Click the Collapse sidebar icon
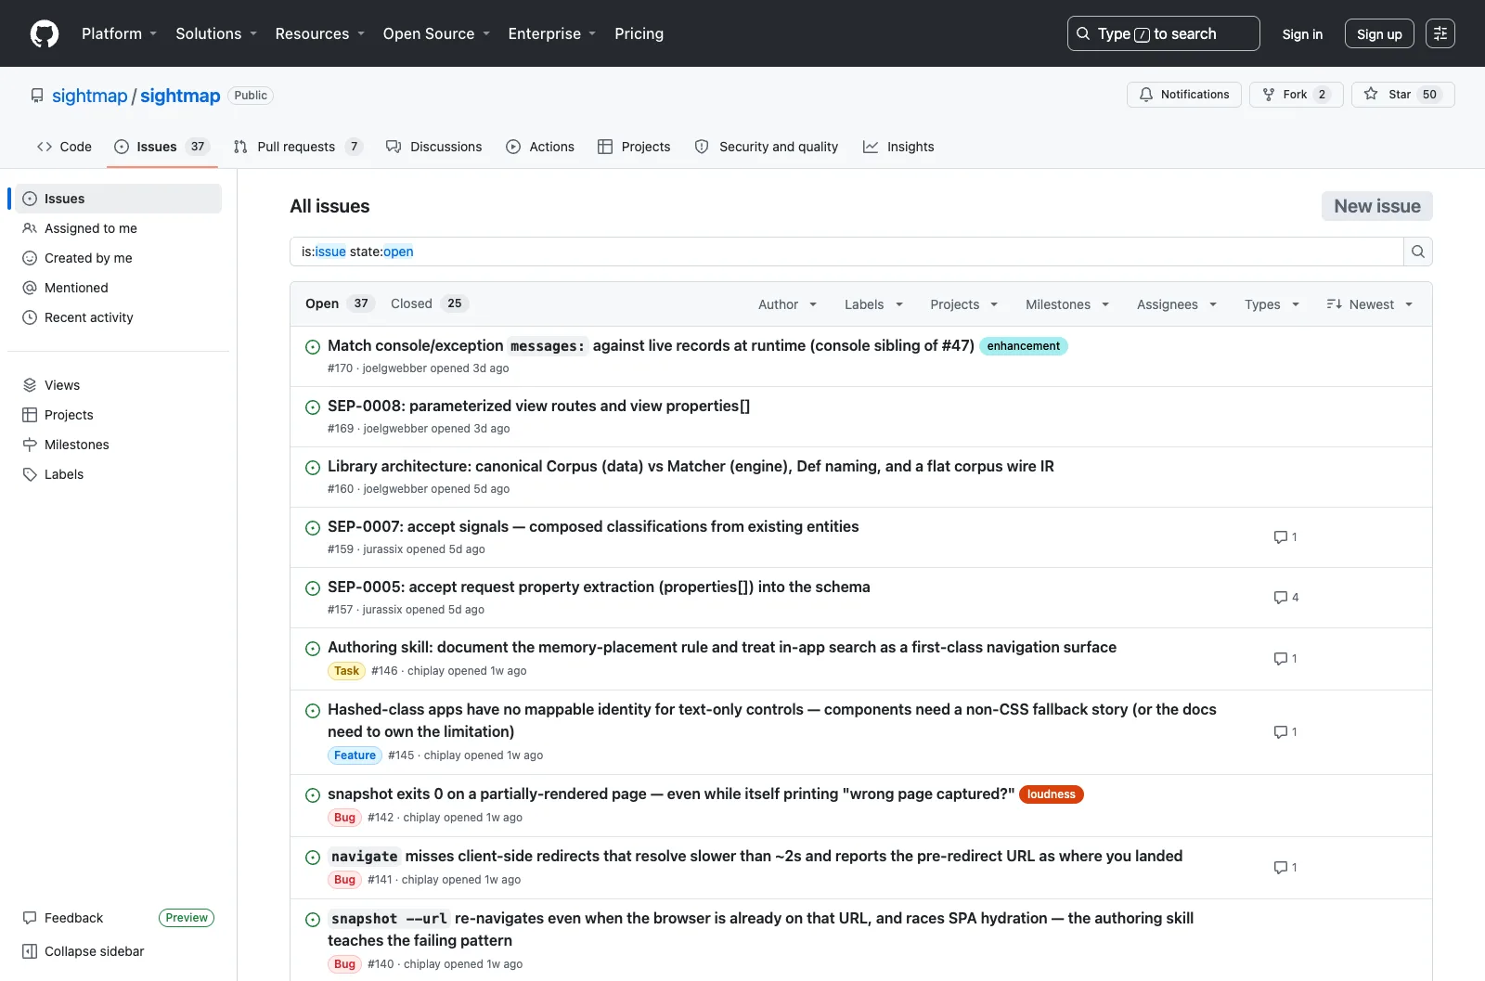This screenshot has height=981, width=1485. click(30, 951)
